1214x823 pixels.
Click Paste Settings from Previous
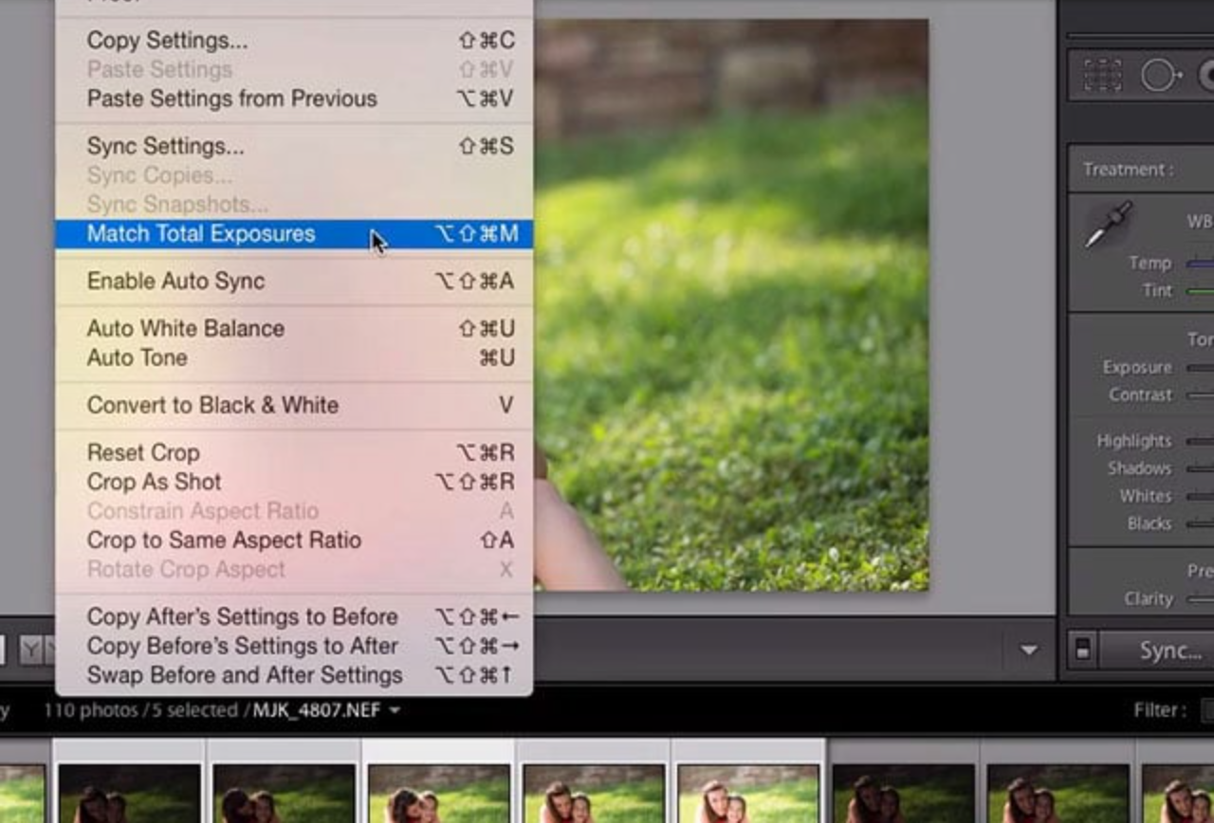coord(231,98)
